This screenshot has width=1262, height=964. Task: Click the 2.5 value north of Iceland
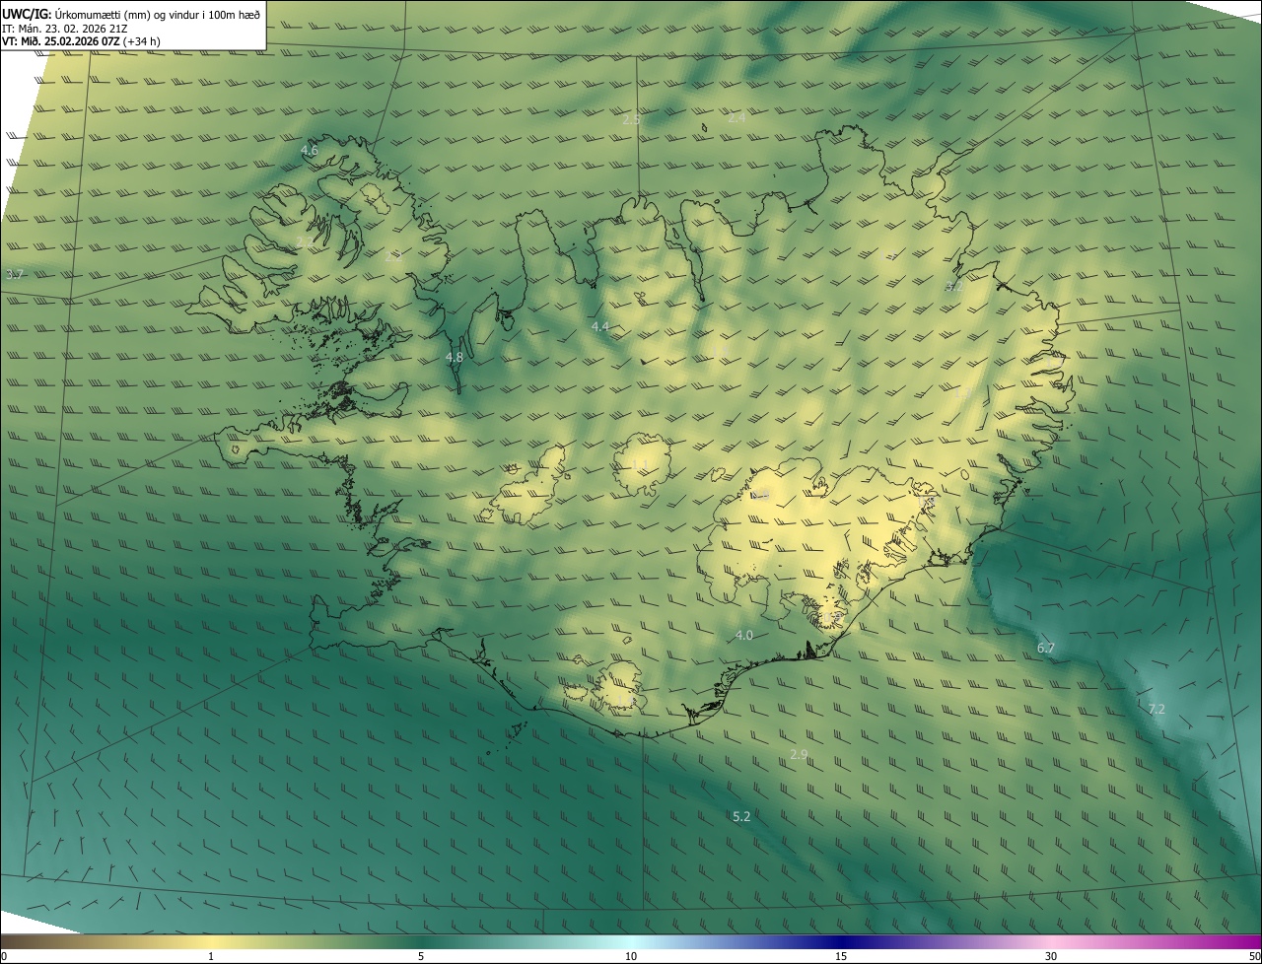632,119
